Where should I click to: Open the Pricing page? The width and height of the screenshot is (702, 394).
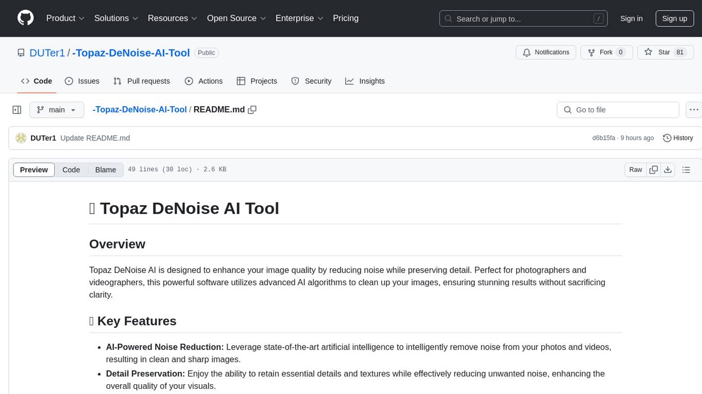346,18
